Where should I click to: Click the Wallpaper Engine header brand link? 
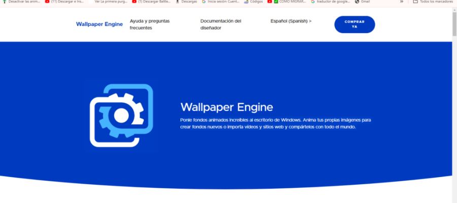99,24
